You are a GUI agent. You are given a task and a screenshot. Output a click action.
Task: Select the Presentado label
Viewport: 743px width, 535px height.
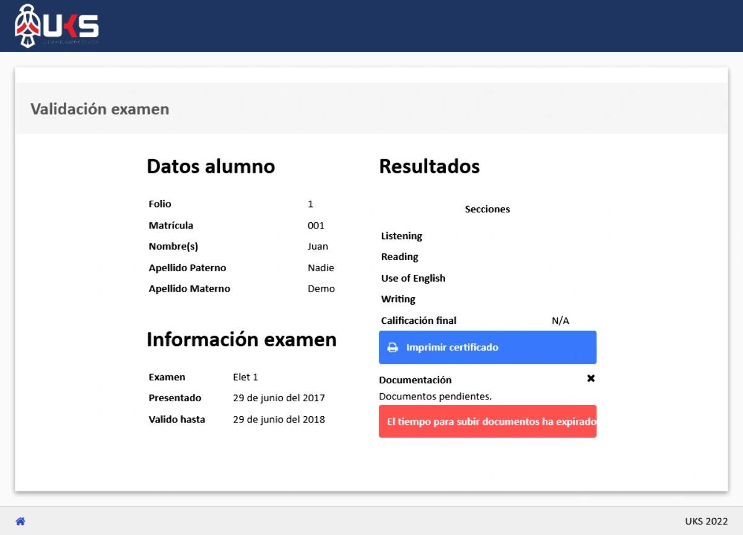(x=175, y=398)
